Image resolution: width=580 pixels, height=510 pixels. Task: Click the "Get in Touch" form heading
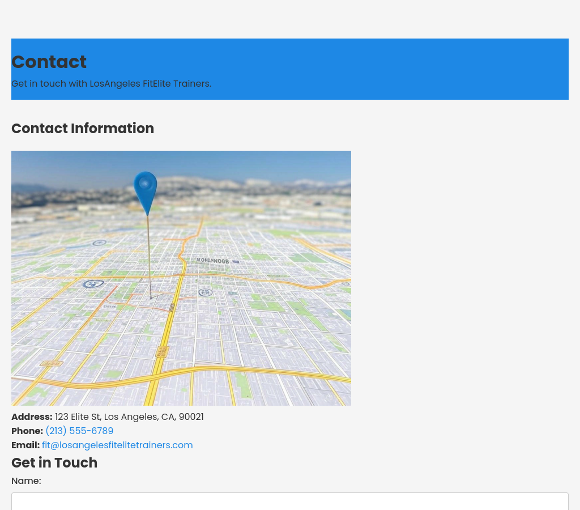(x=54, y=463)
